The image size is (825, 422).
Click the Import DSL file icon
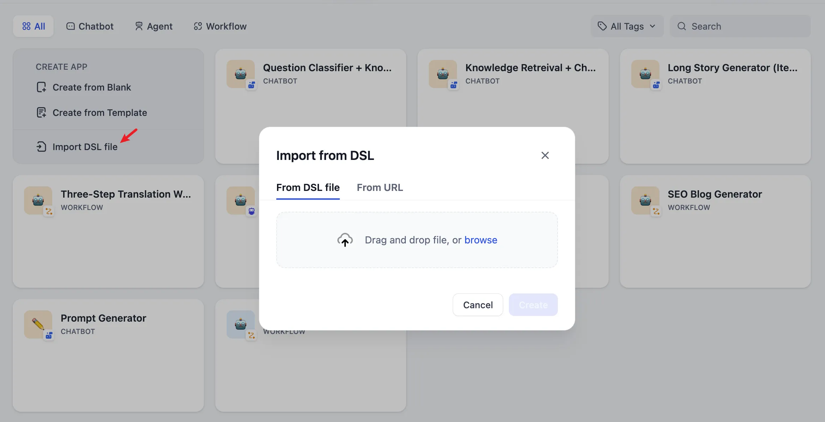pos(41,147)
